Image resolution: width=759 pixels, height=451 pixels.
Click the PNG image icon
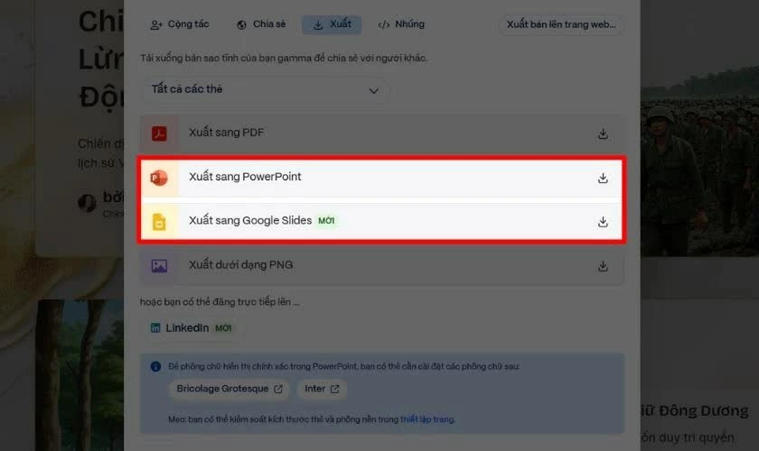tap(159, 266)
